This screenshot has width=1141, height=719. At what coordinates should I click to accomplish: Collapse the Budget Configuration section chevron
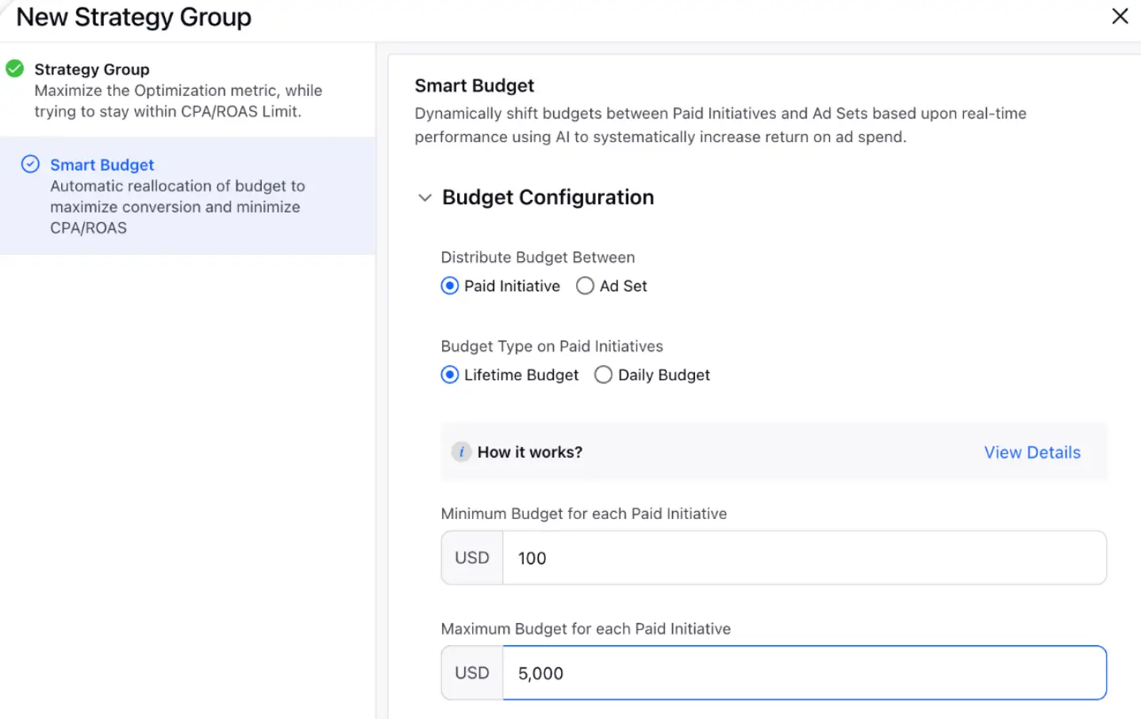[x=425, y=198]
